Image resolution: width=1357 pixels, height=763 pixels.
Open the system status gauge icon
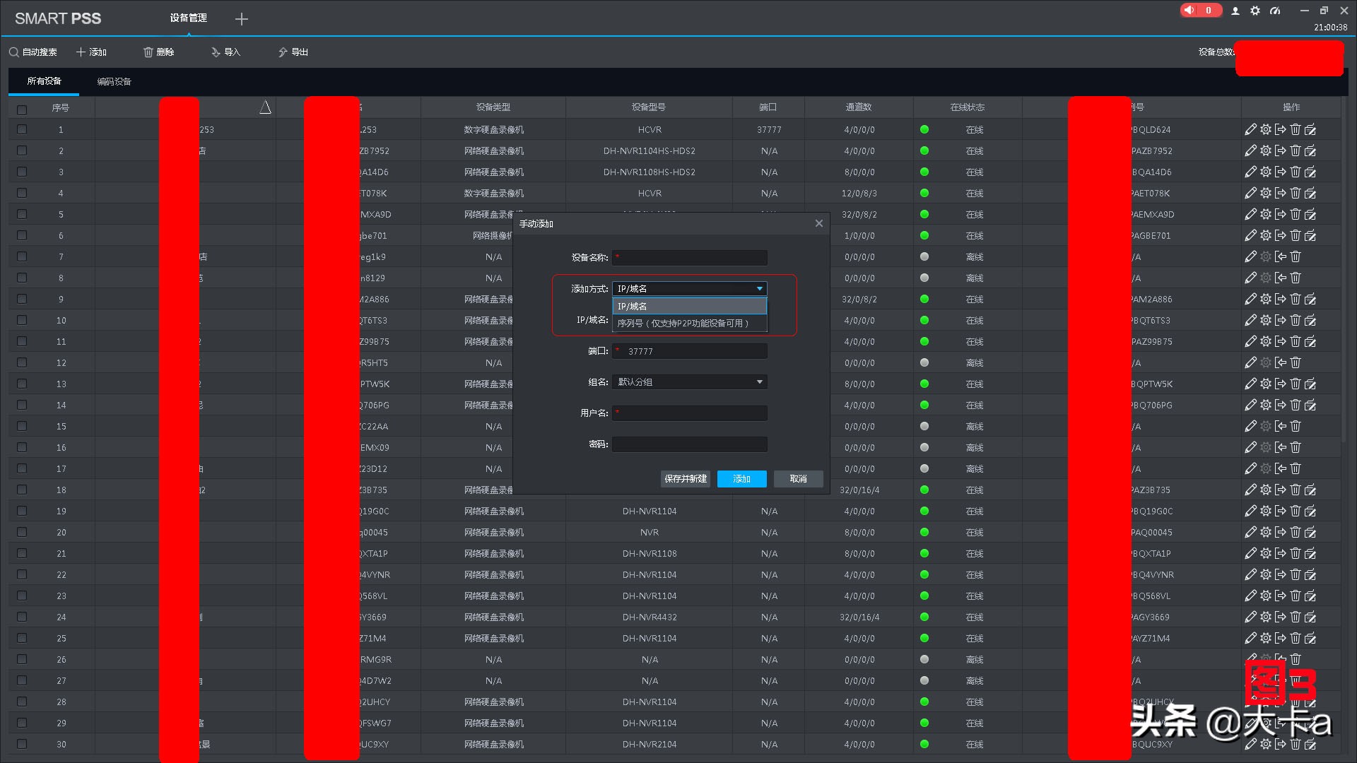click(x=1275, y=11)
